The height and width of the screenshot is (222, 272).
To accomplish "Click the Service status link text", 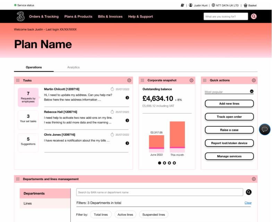I will click(26, 6).
